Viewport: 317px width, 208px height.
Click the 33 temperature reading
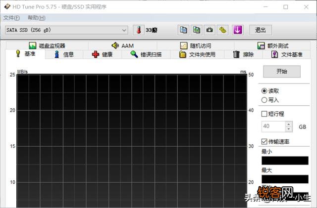coord(152,30)
